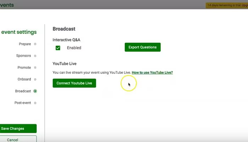
Task: Go to the Onboard settings section
Action: pos(24,79)
